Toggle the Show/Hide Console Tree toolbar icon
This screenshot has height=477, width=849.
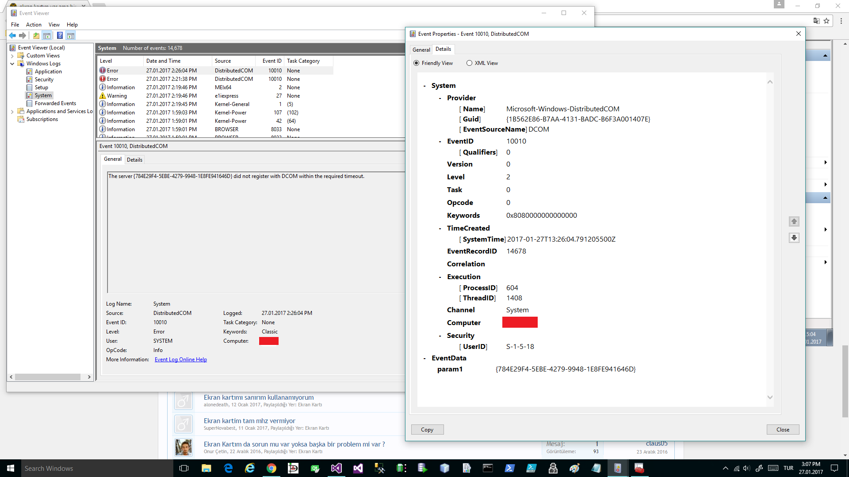click(47, 35)
